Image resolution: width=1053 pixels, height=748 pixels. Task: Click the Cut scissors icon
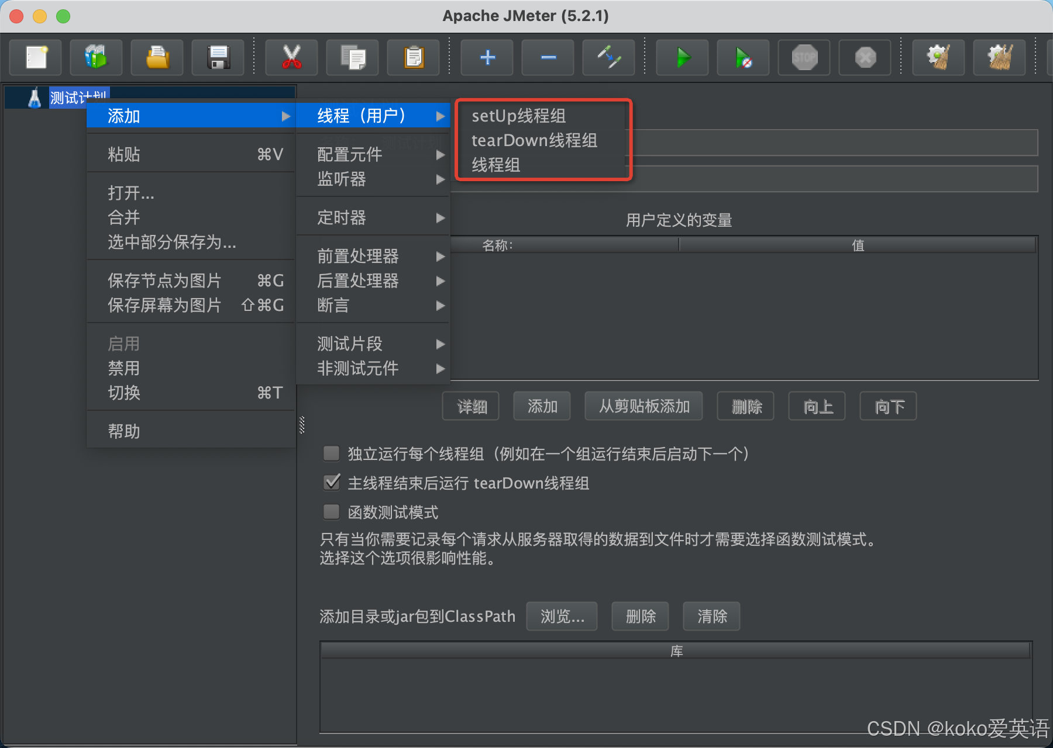pos(291,57)
